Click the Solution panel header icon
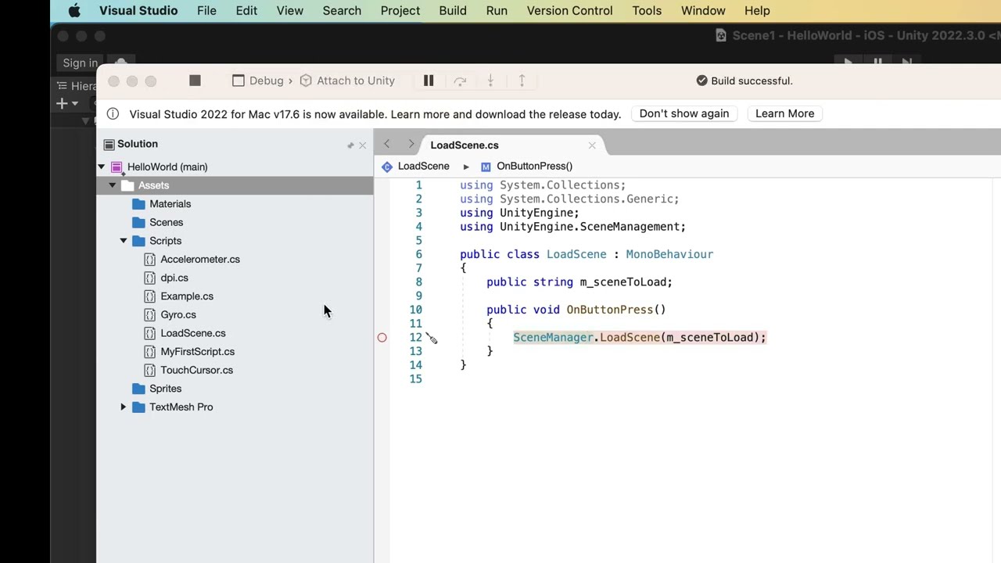 point(109,145)
